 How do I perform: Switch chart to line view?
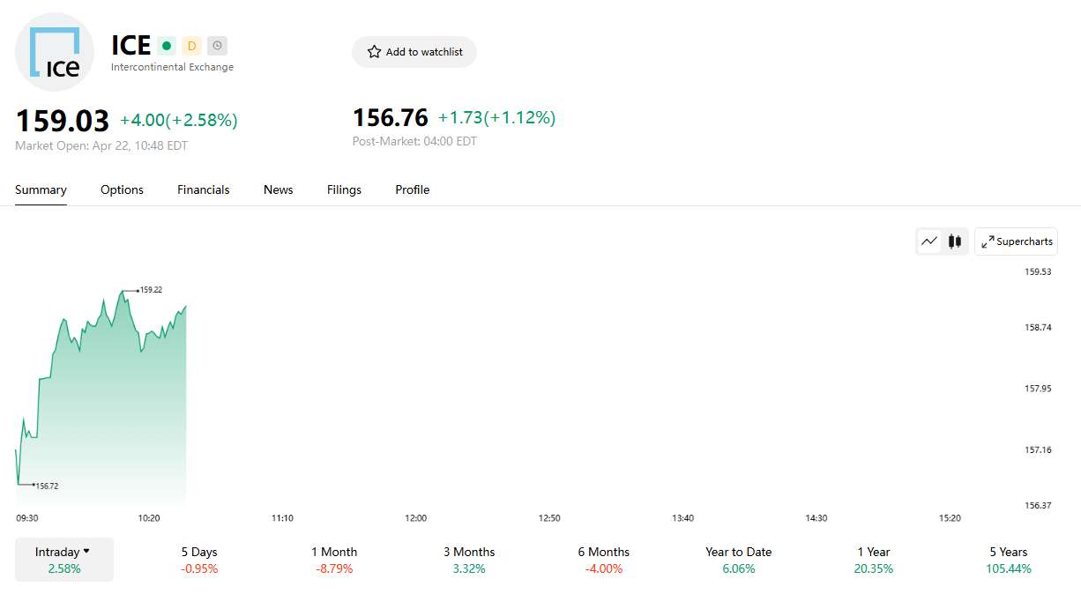(929, 241)
